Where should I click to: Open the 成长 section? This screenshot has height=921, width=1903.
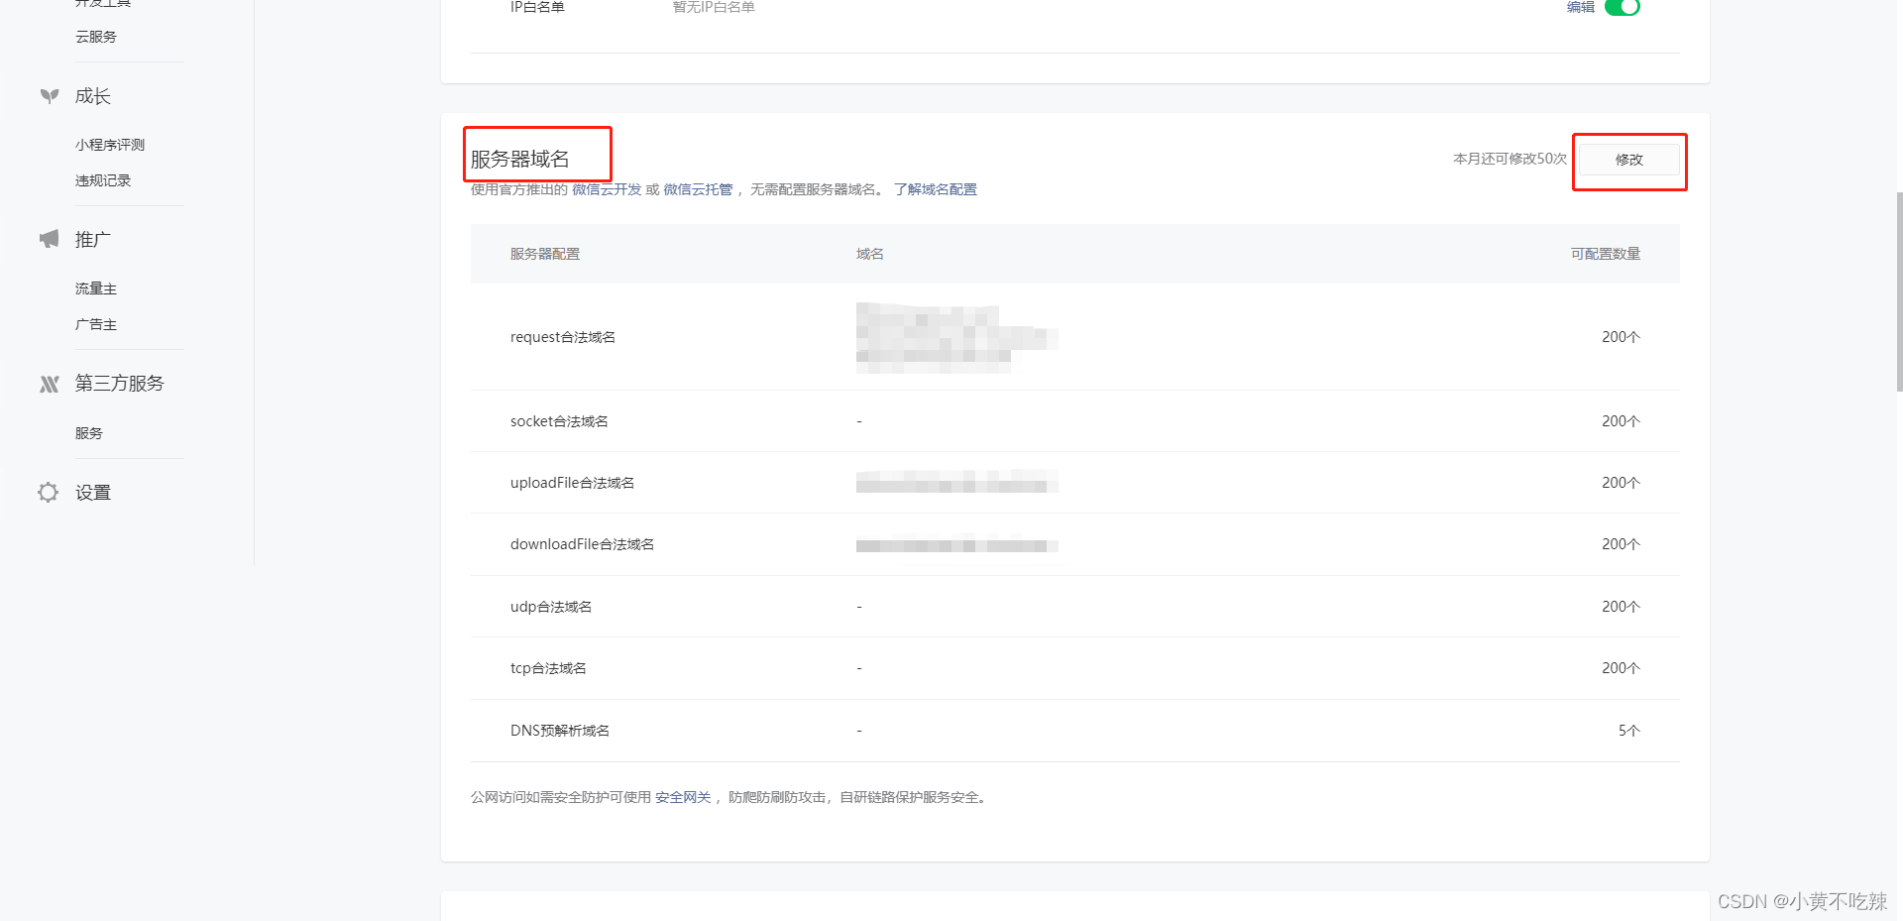click(x=93, y=96)
